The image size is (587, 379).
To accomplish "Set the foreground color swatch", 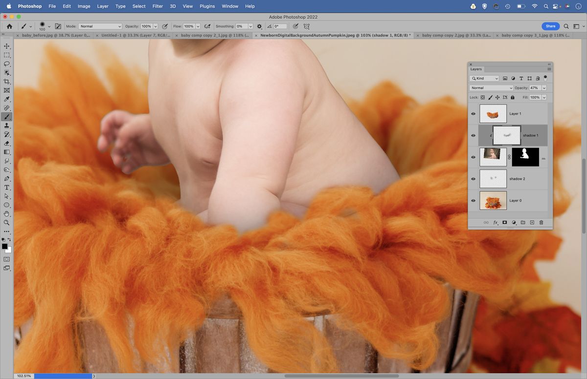I will tap(5, 247).
